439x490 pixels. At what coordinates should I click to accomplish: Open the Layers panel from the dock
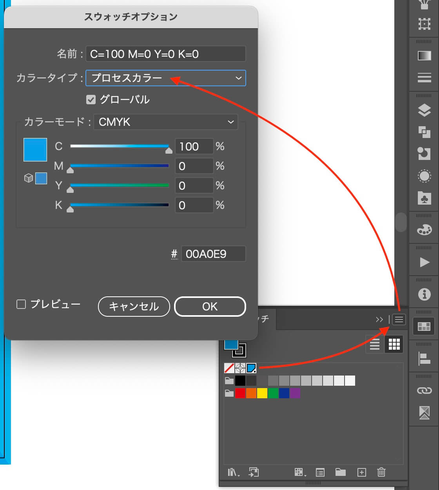pos(424,111)
